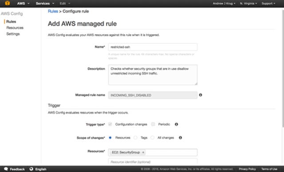The width and height of the screenshot is (284, 172).
Task: Click the English language button
Action: pos(38,169)
